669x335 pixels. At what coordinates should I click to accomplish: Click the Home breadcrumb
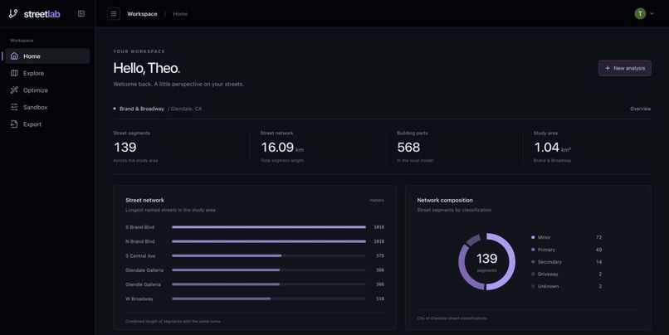click(x=180, y=13)
